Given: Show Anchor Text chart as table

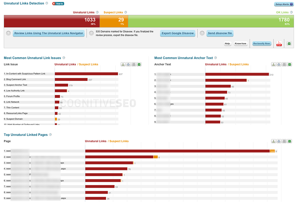Looking at the screenshot, I should (284, 64).
